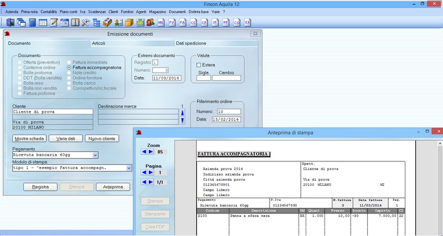Click the Registra button

click(x=40, y=187)
